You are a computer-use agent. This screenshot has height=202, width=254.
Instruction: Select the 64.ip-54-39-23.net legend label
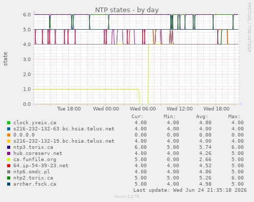41,166
